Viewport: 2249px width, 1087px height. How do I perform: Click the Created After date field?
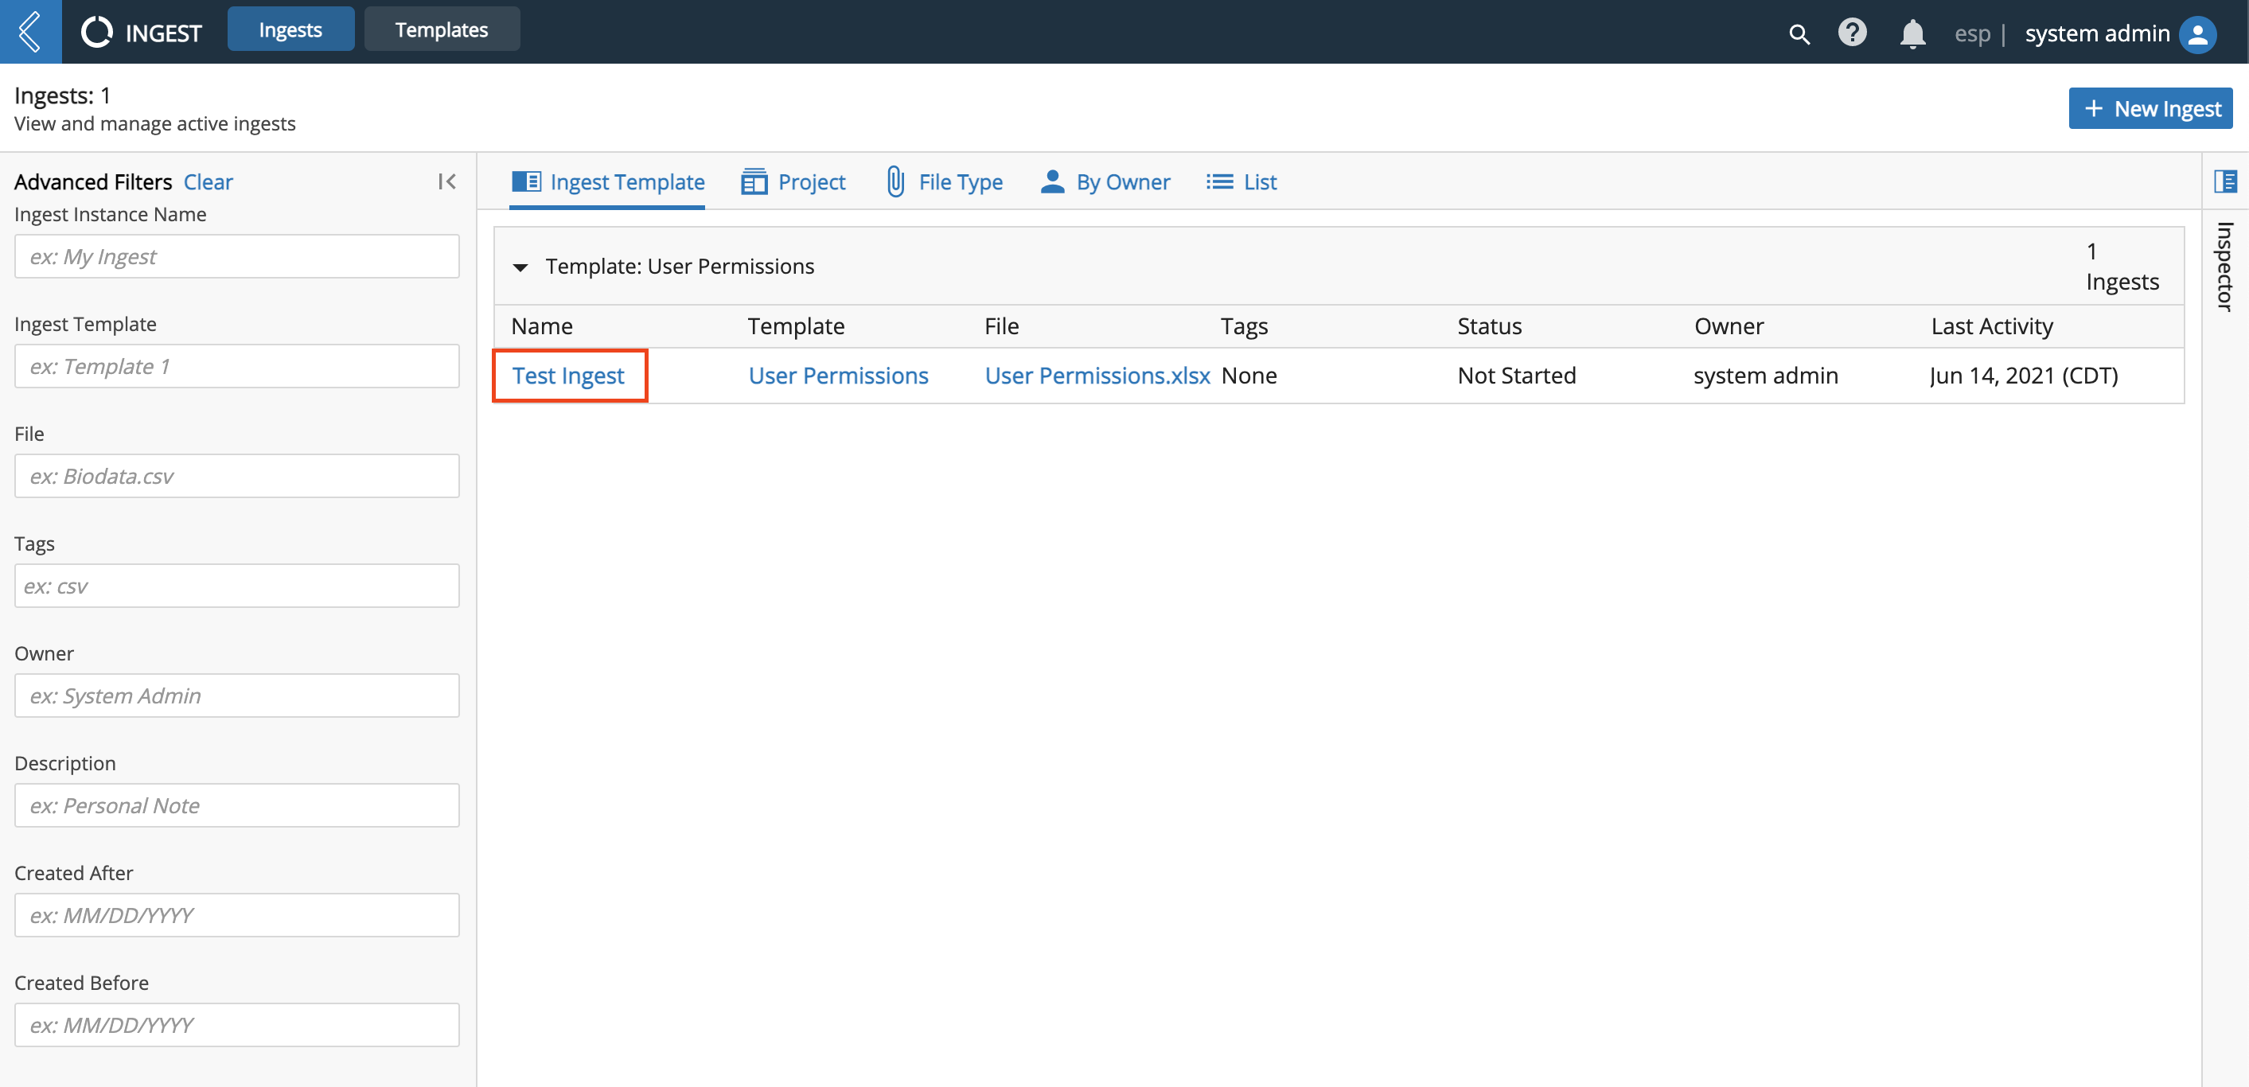[x=236, y=916]
